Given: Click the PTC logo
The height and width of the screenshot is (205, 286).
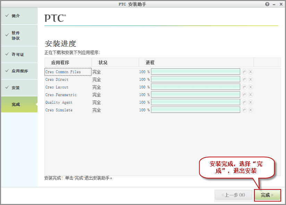Looking at the screenshot, I should 55,18.
